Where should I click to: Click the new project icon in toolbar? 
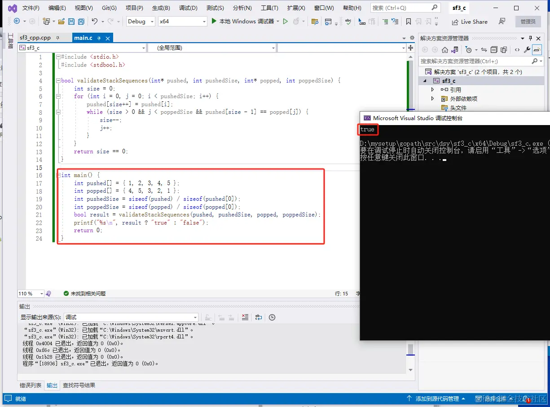coord(46,22)
